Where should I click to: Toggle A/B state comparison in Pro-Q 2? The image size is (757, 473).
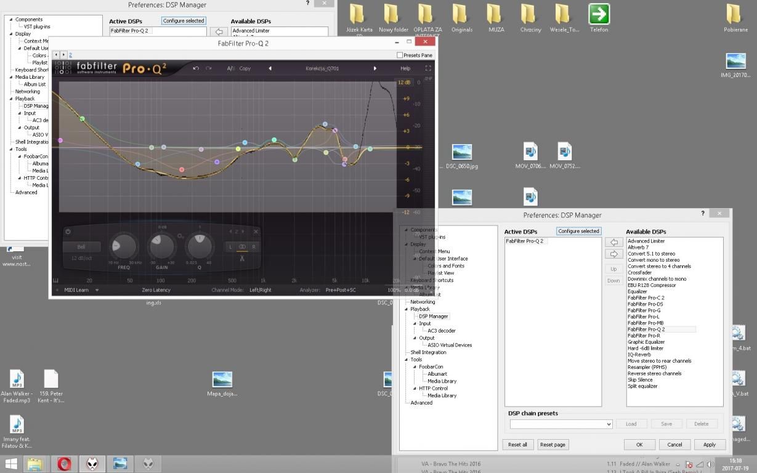pyautogui.click(x=230, y=68)
